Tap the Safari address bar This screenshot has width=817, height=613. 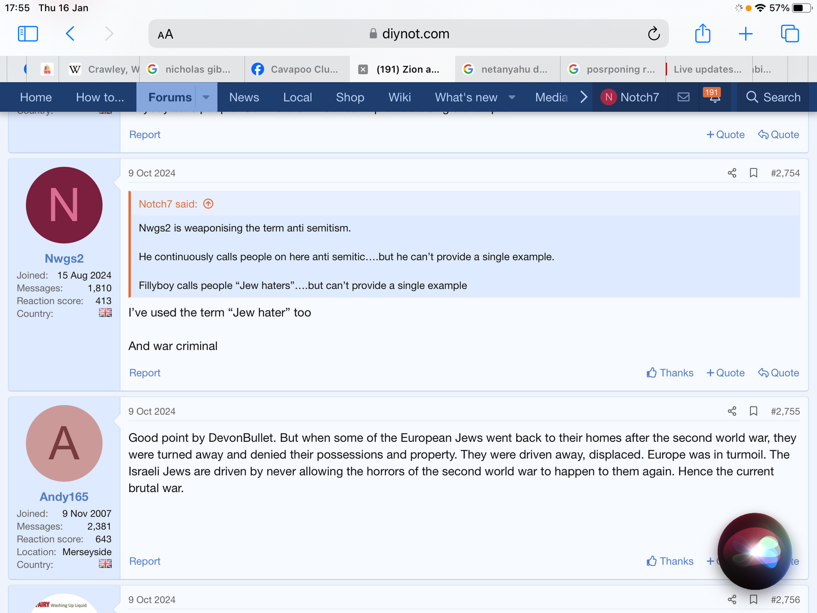408,34
